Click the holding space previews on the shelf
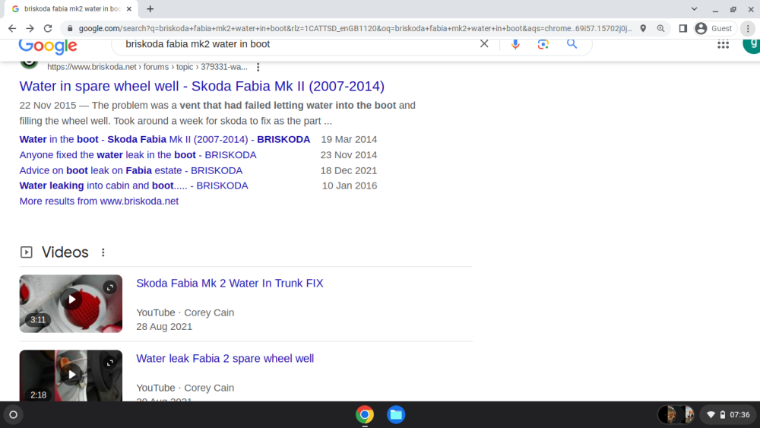Image resolution: width=760 pixels, height=428 pixels. pyautogui.click(x=676, y=414)
